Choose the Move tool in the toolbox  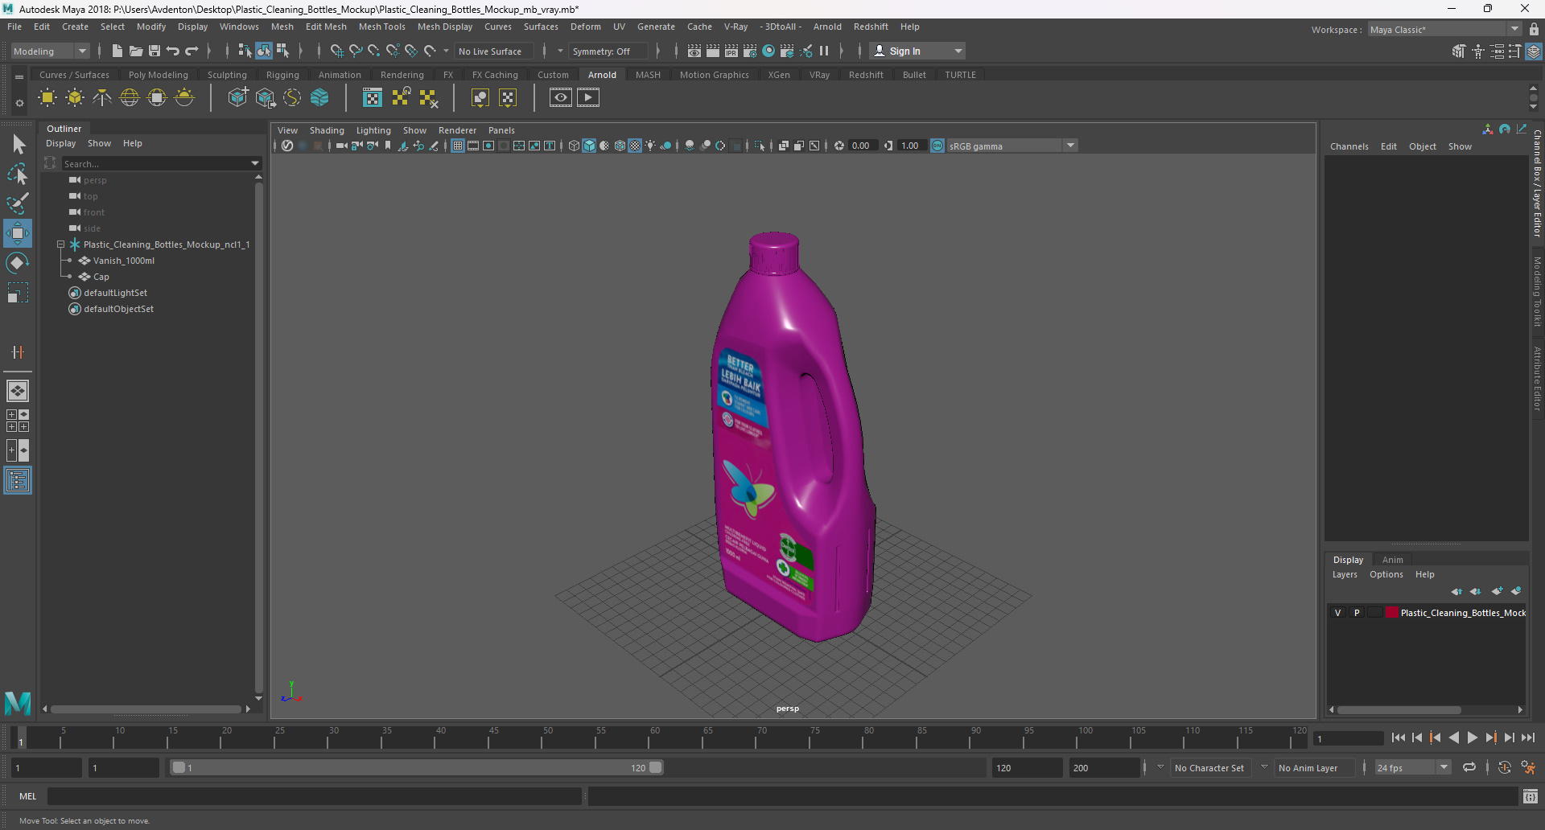point(18,233)
